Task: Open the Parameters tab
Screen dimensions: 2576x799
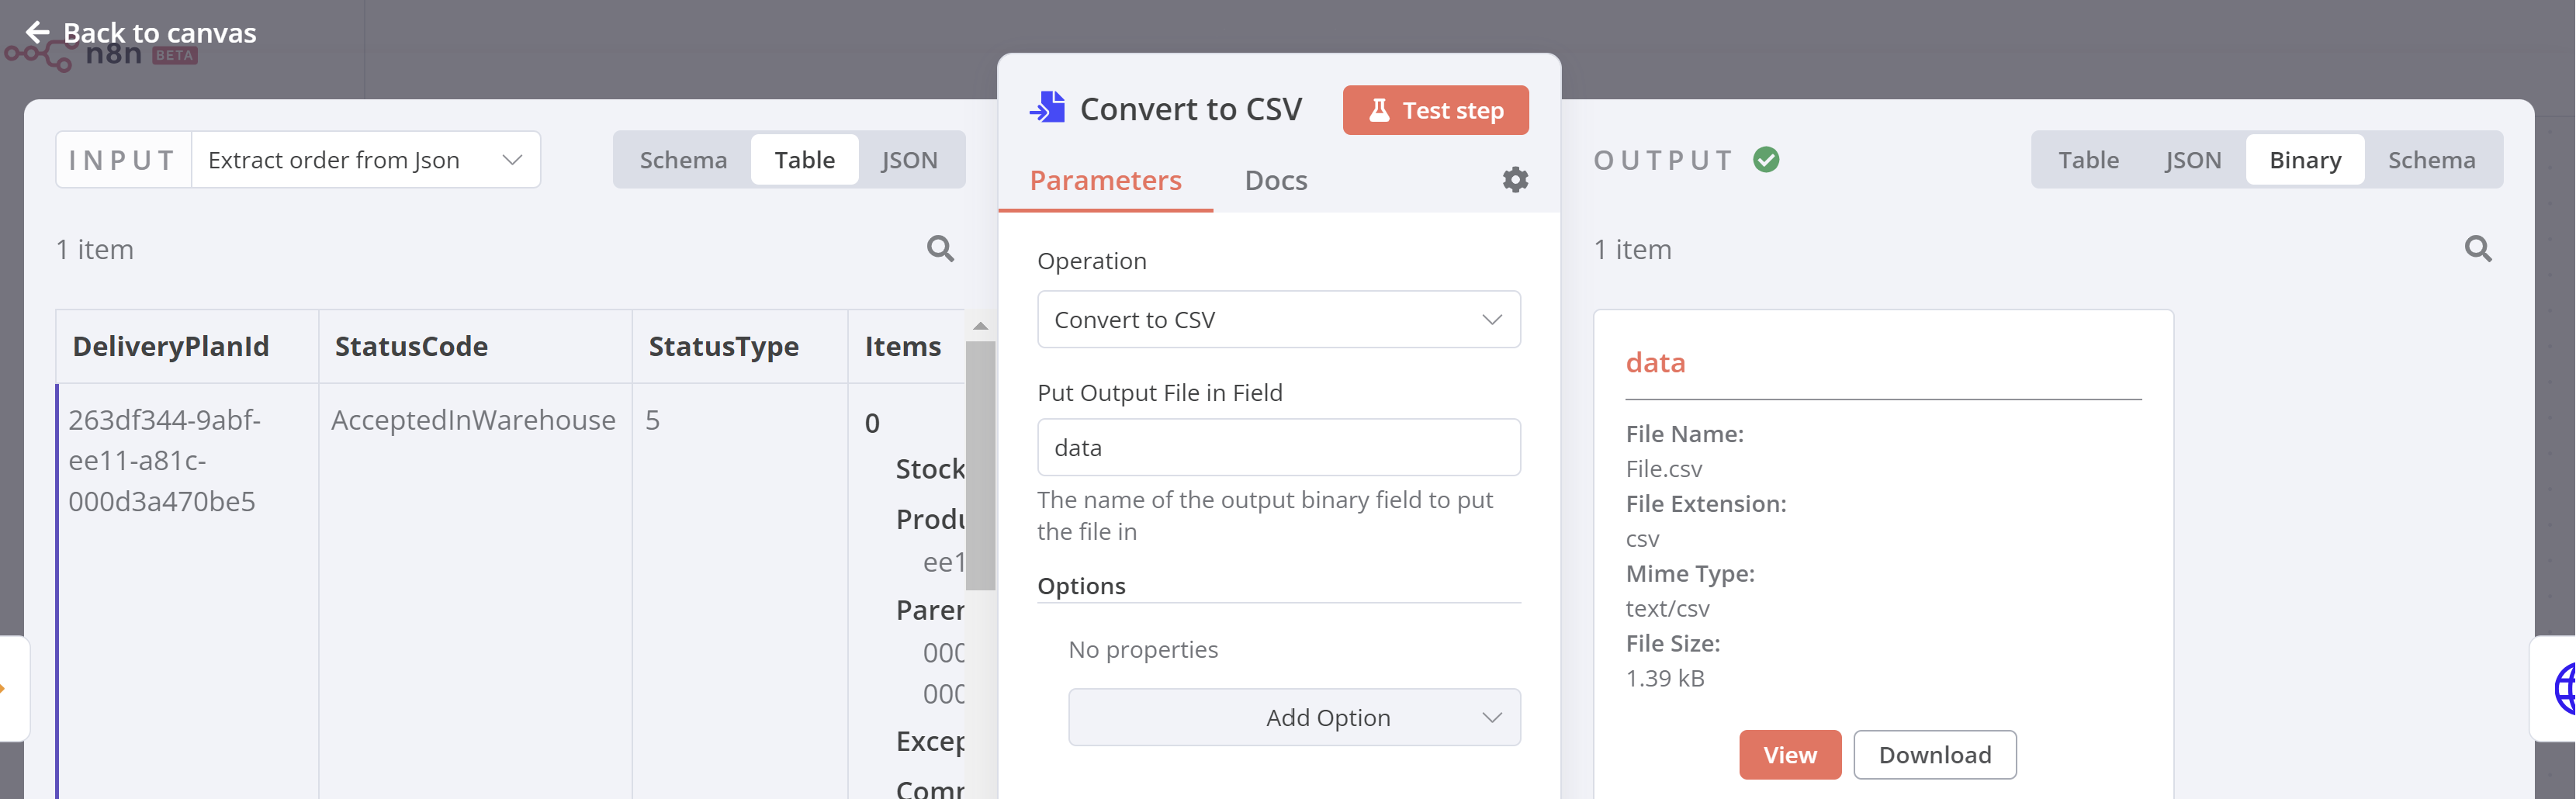Action: [1105, 181]
